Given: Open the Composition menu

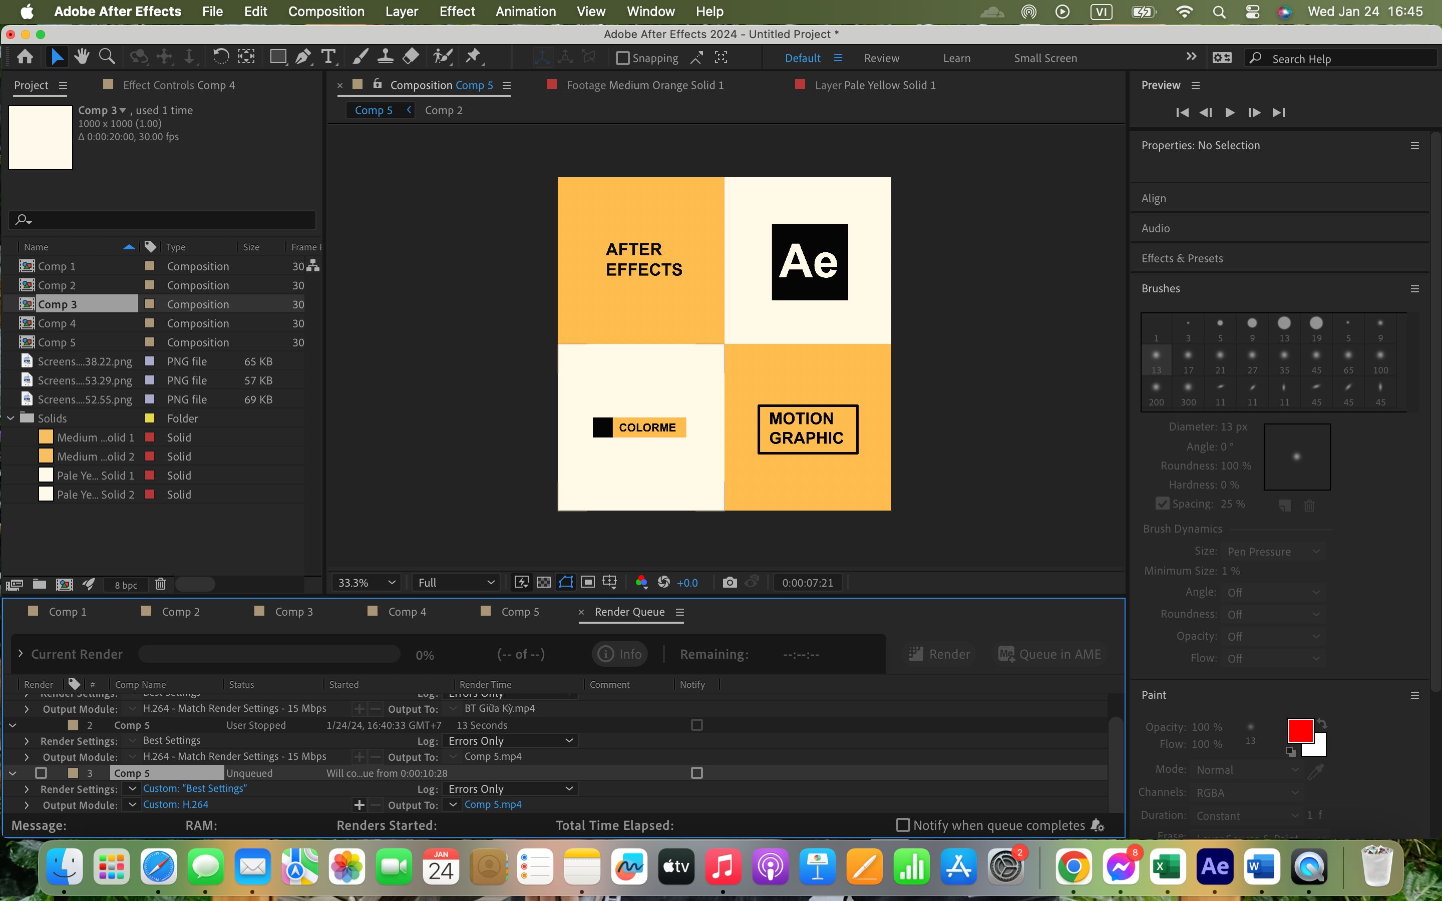Looking at the screenshot, I should coord(326,12).
